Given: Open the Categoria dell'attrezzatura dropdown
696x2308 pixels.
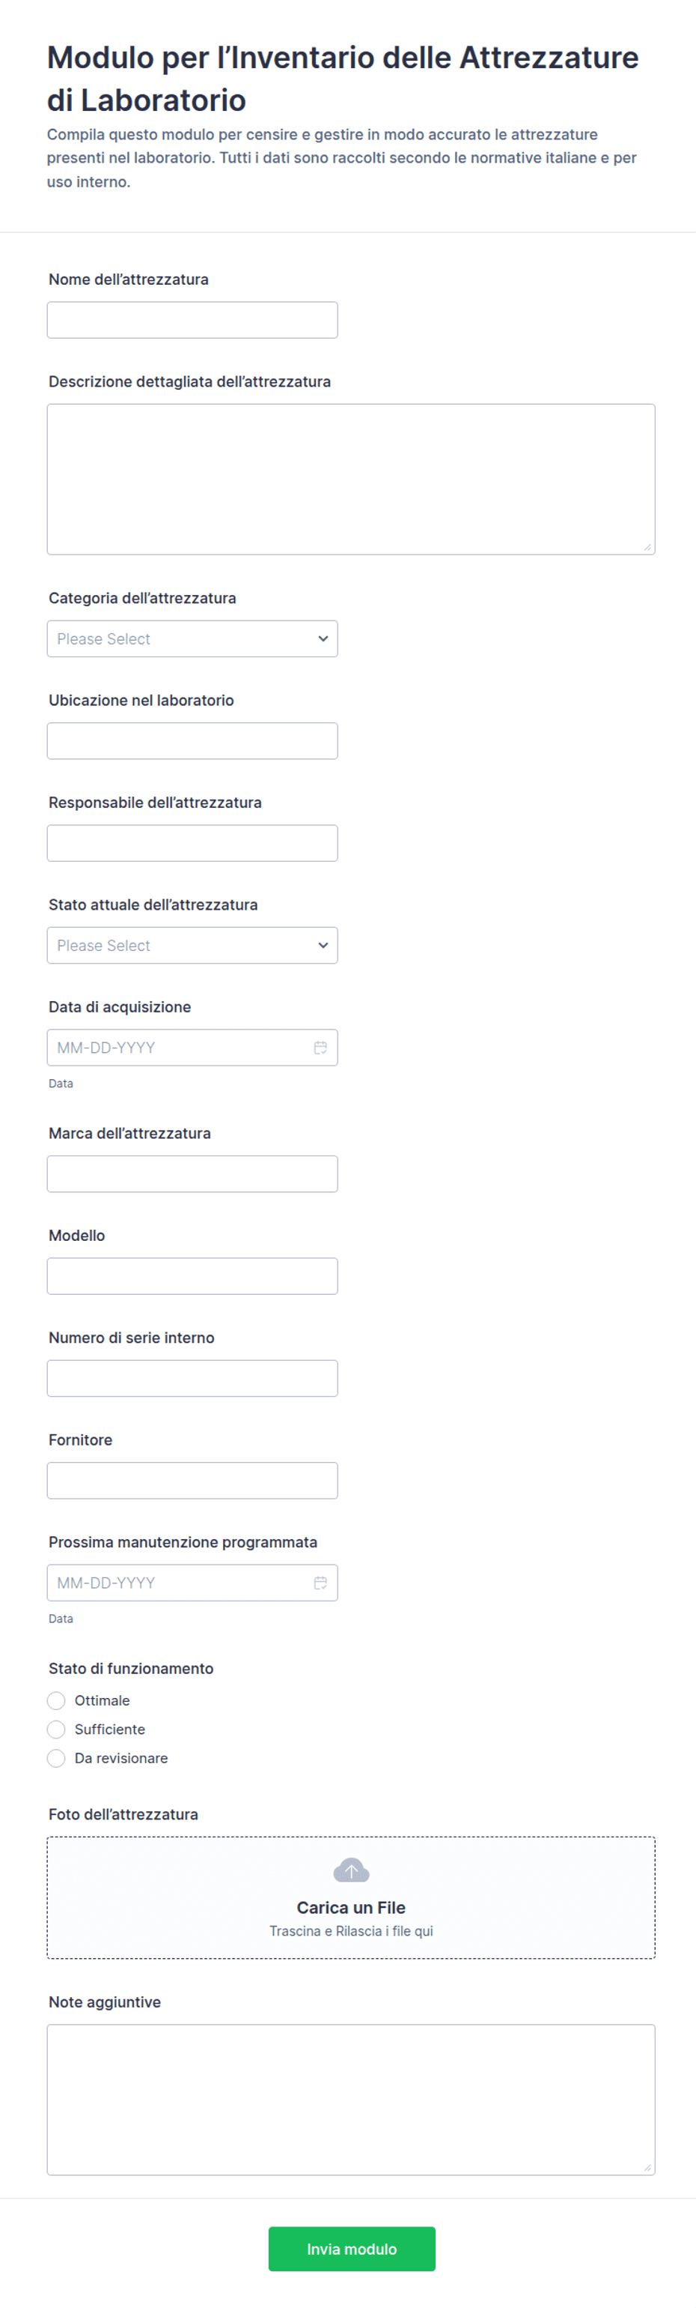Looking at the screenshot, I should (192, 638).
